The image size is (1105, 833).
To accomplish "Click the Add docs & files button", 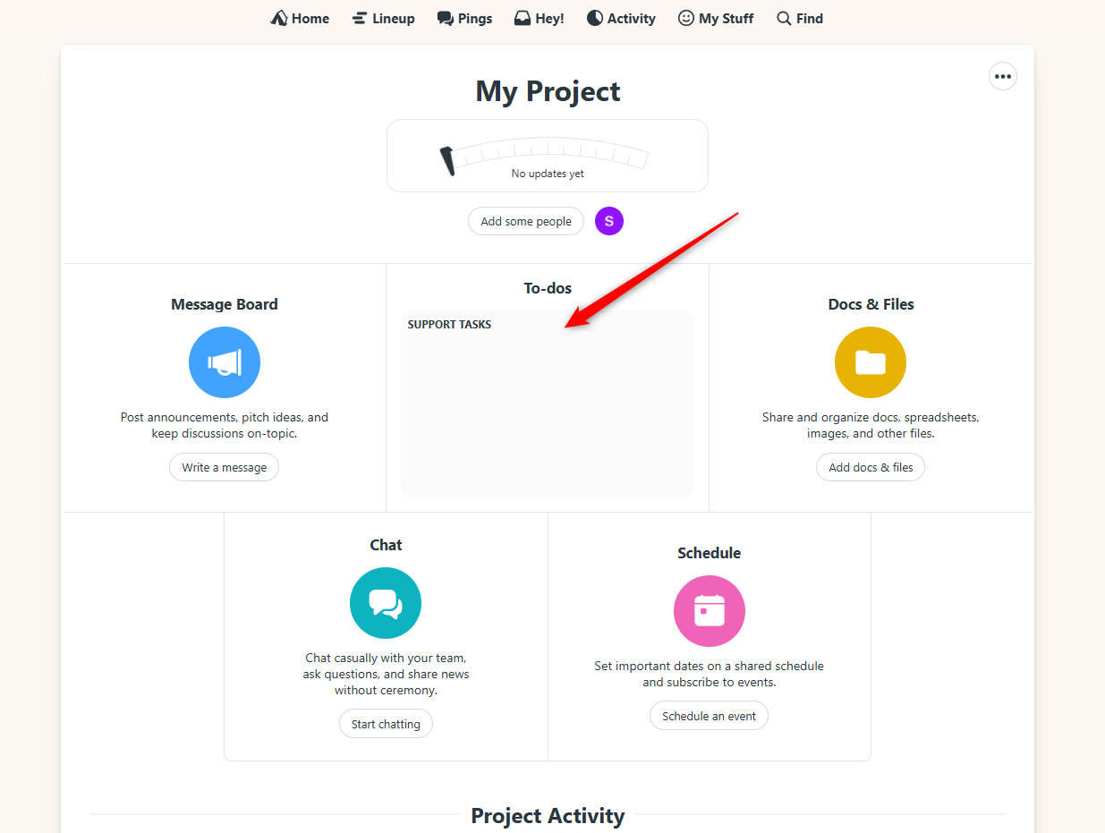I will click(870, 467).
